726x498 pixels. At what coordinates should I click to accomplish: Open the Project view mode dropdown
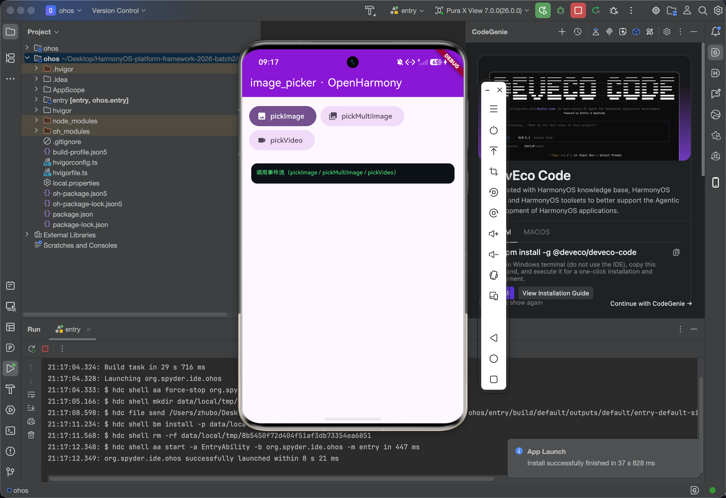43,32
